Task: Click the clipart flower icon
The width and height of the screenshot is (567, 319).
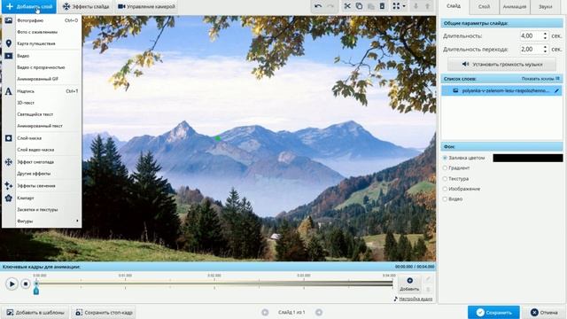Action: tap(9, 198)
